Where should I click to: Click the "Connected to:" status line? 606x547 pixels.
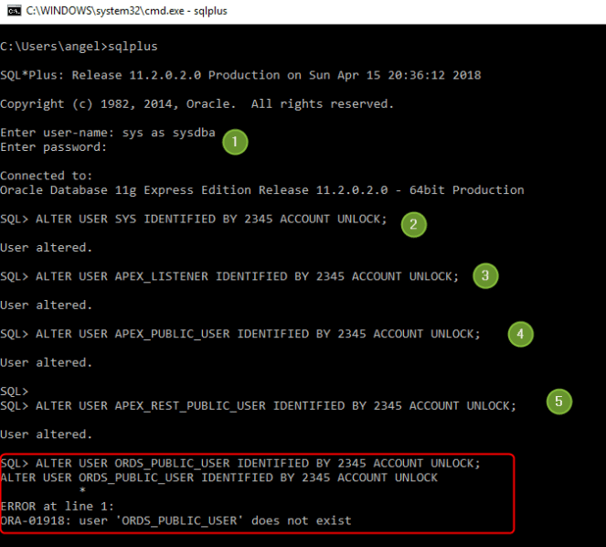pyautogui.click(x=47, y=176)
